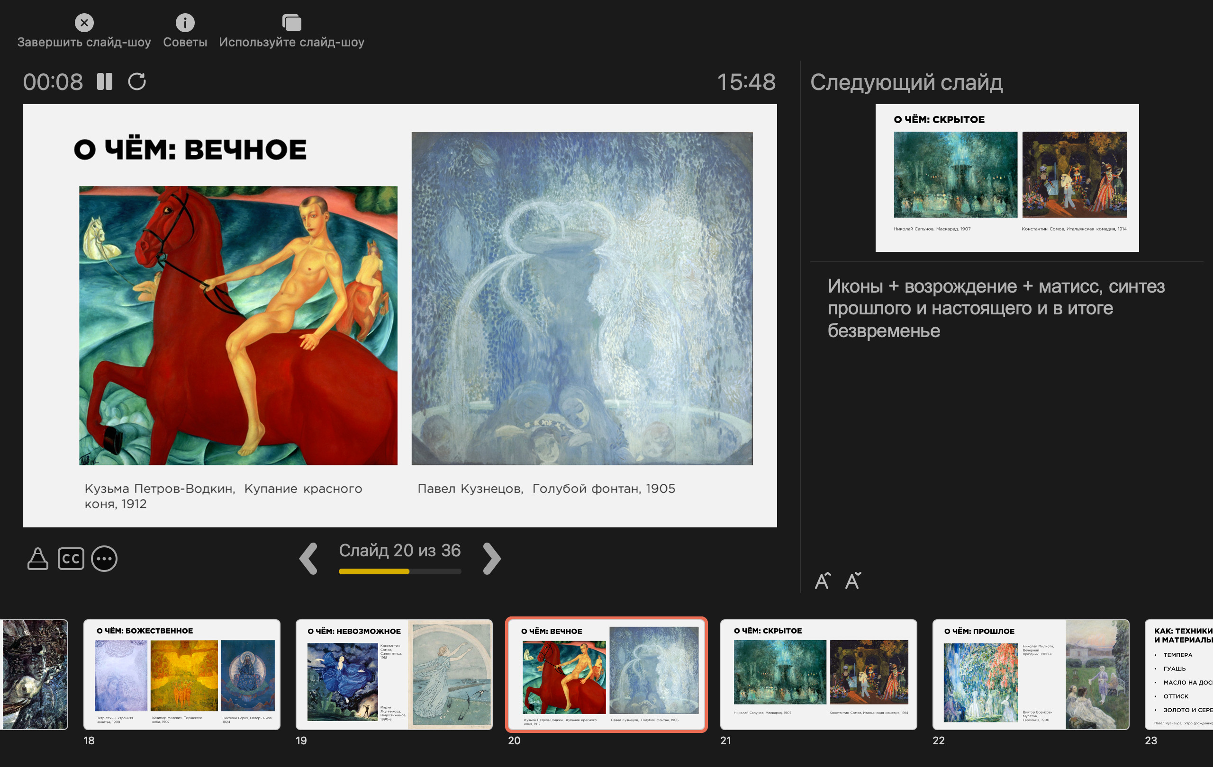Click the red horse painting on the current slide
1213x767 pixels.
coord(238,326)
